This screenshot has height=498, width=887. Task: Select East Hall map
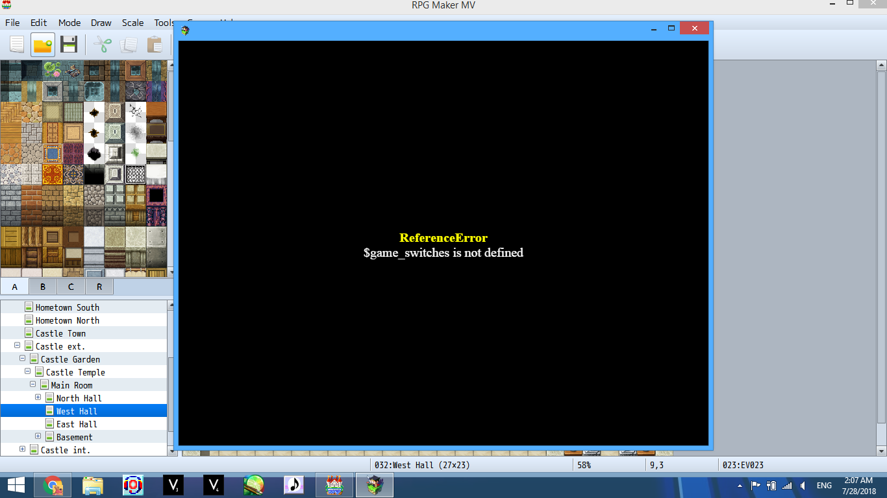coord(77,424)
